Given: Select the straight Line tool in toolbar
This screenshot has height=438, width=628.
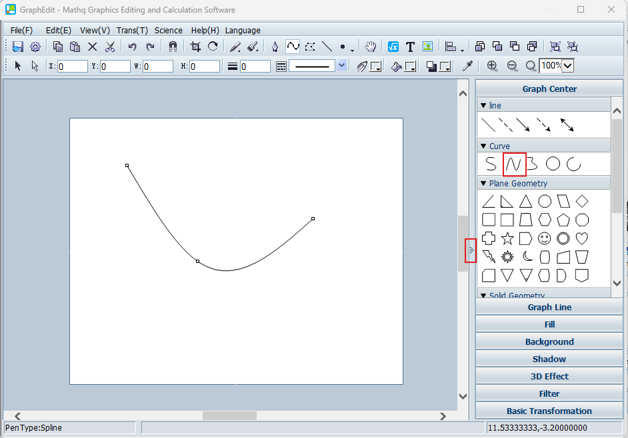Looking at the screenshot, I should click(x=327, y=47).
